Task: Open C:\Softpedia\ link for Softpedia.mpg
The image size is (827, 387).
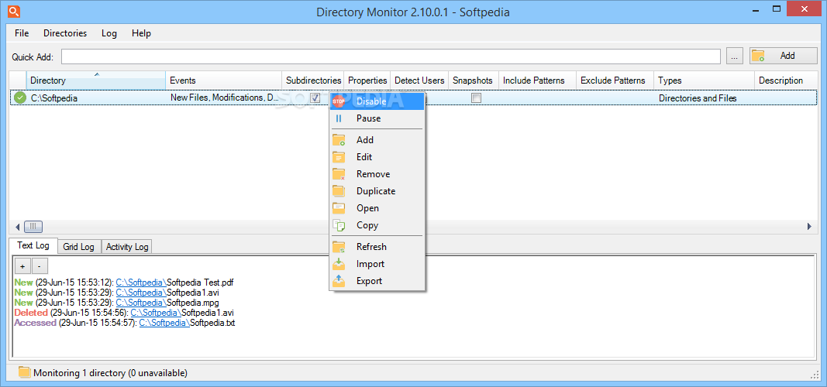Action: click(x=141, y=303)
